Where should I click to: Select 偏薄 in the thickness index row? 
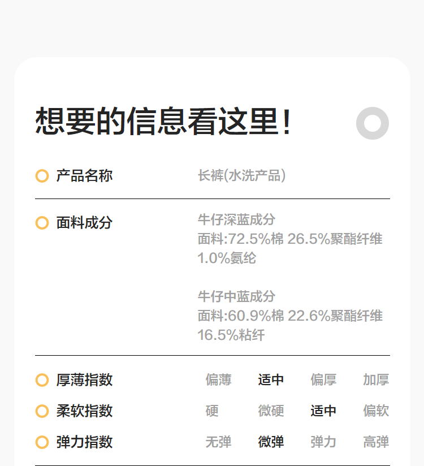[218, 380]
